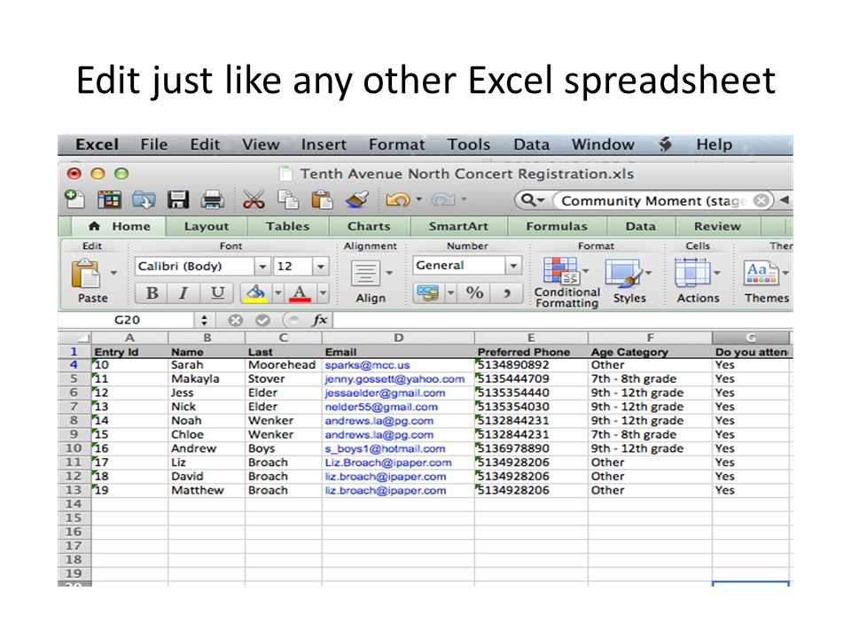Screen dimensions: 851x638
Task: Expand the Align options arrow
Action: click(x=389, y=273)
